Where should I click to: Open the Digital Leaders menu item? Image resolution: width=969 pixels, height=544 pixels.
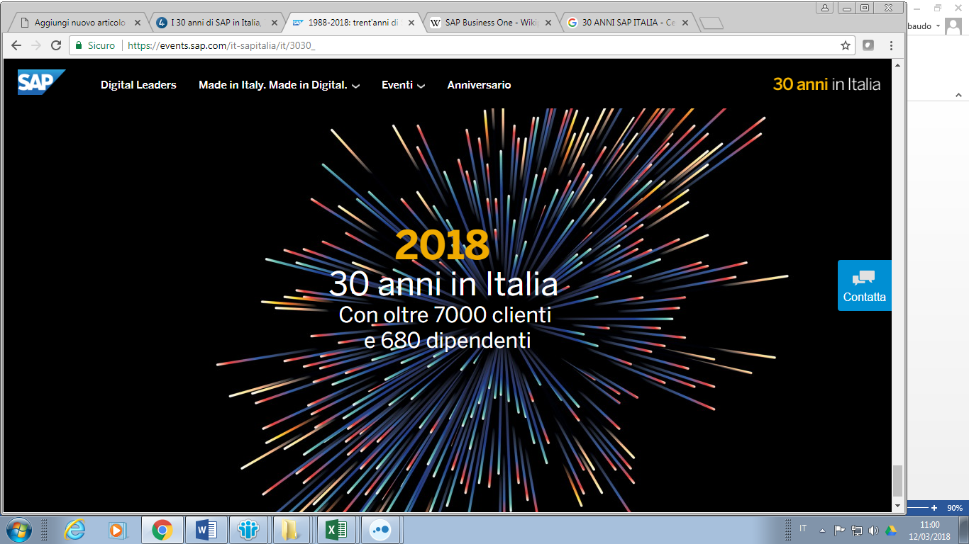coord(138,85)
